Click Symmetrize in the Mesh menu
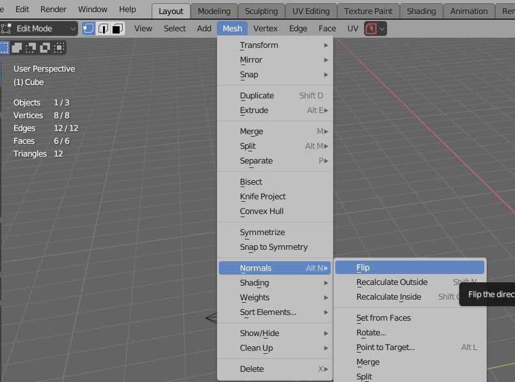Screen dimensions: 515x382 [262, 233]
